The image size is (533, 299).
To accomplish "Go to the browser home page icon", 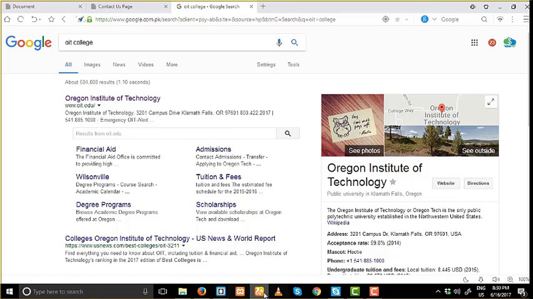I will coord(7,19).
